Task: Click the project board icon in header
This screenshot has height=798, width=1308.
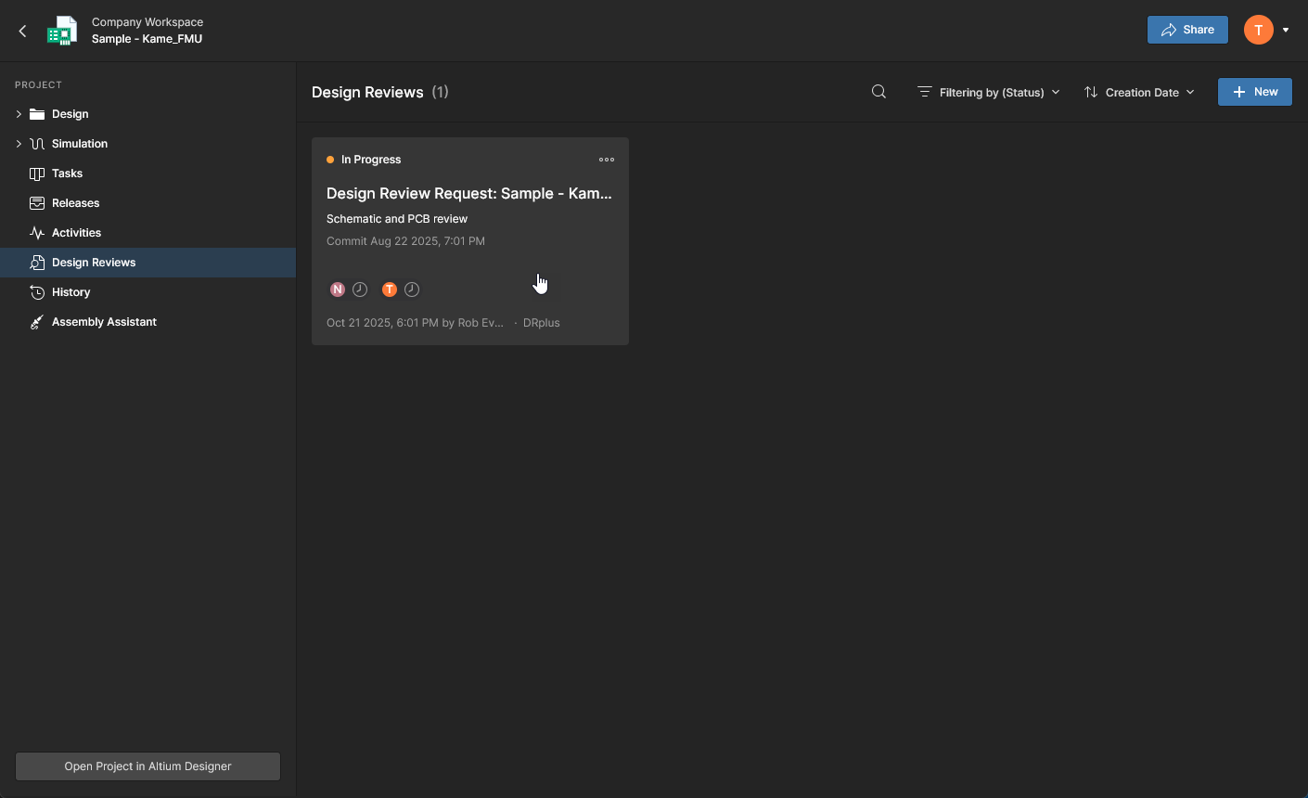Action: tap(62, 31)
